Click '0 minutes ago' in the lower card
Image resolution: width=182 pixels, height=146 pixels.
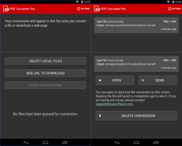point(168,68)
